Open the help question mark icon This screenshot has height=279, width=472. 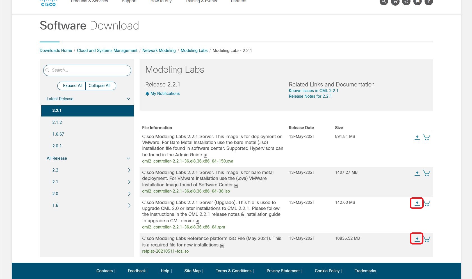[x=429, y=2]
